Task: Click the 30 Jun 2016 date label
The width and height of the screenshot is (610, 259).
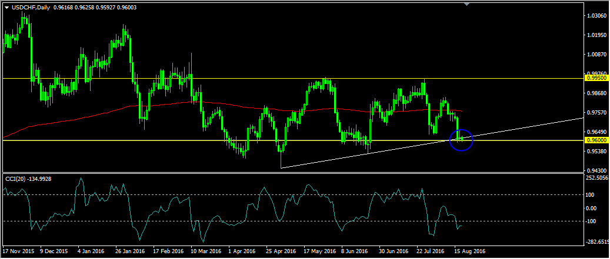Action: click(394, 251)
